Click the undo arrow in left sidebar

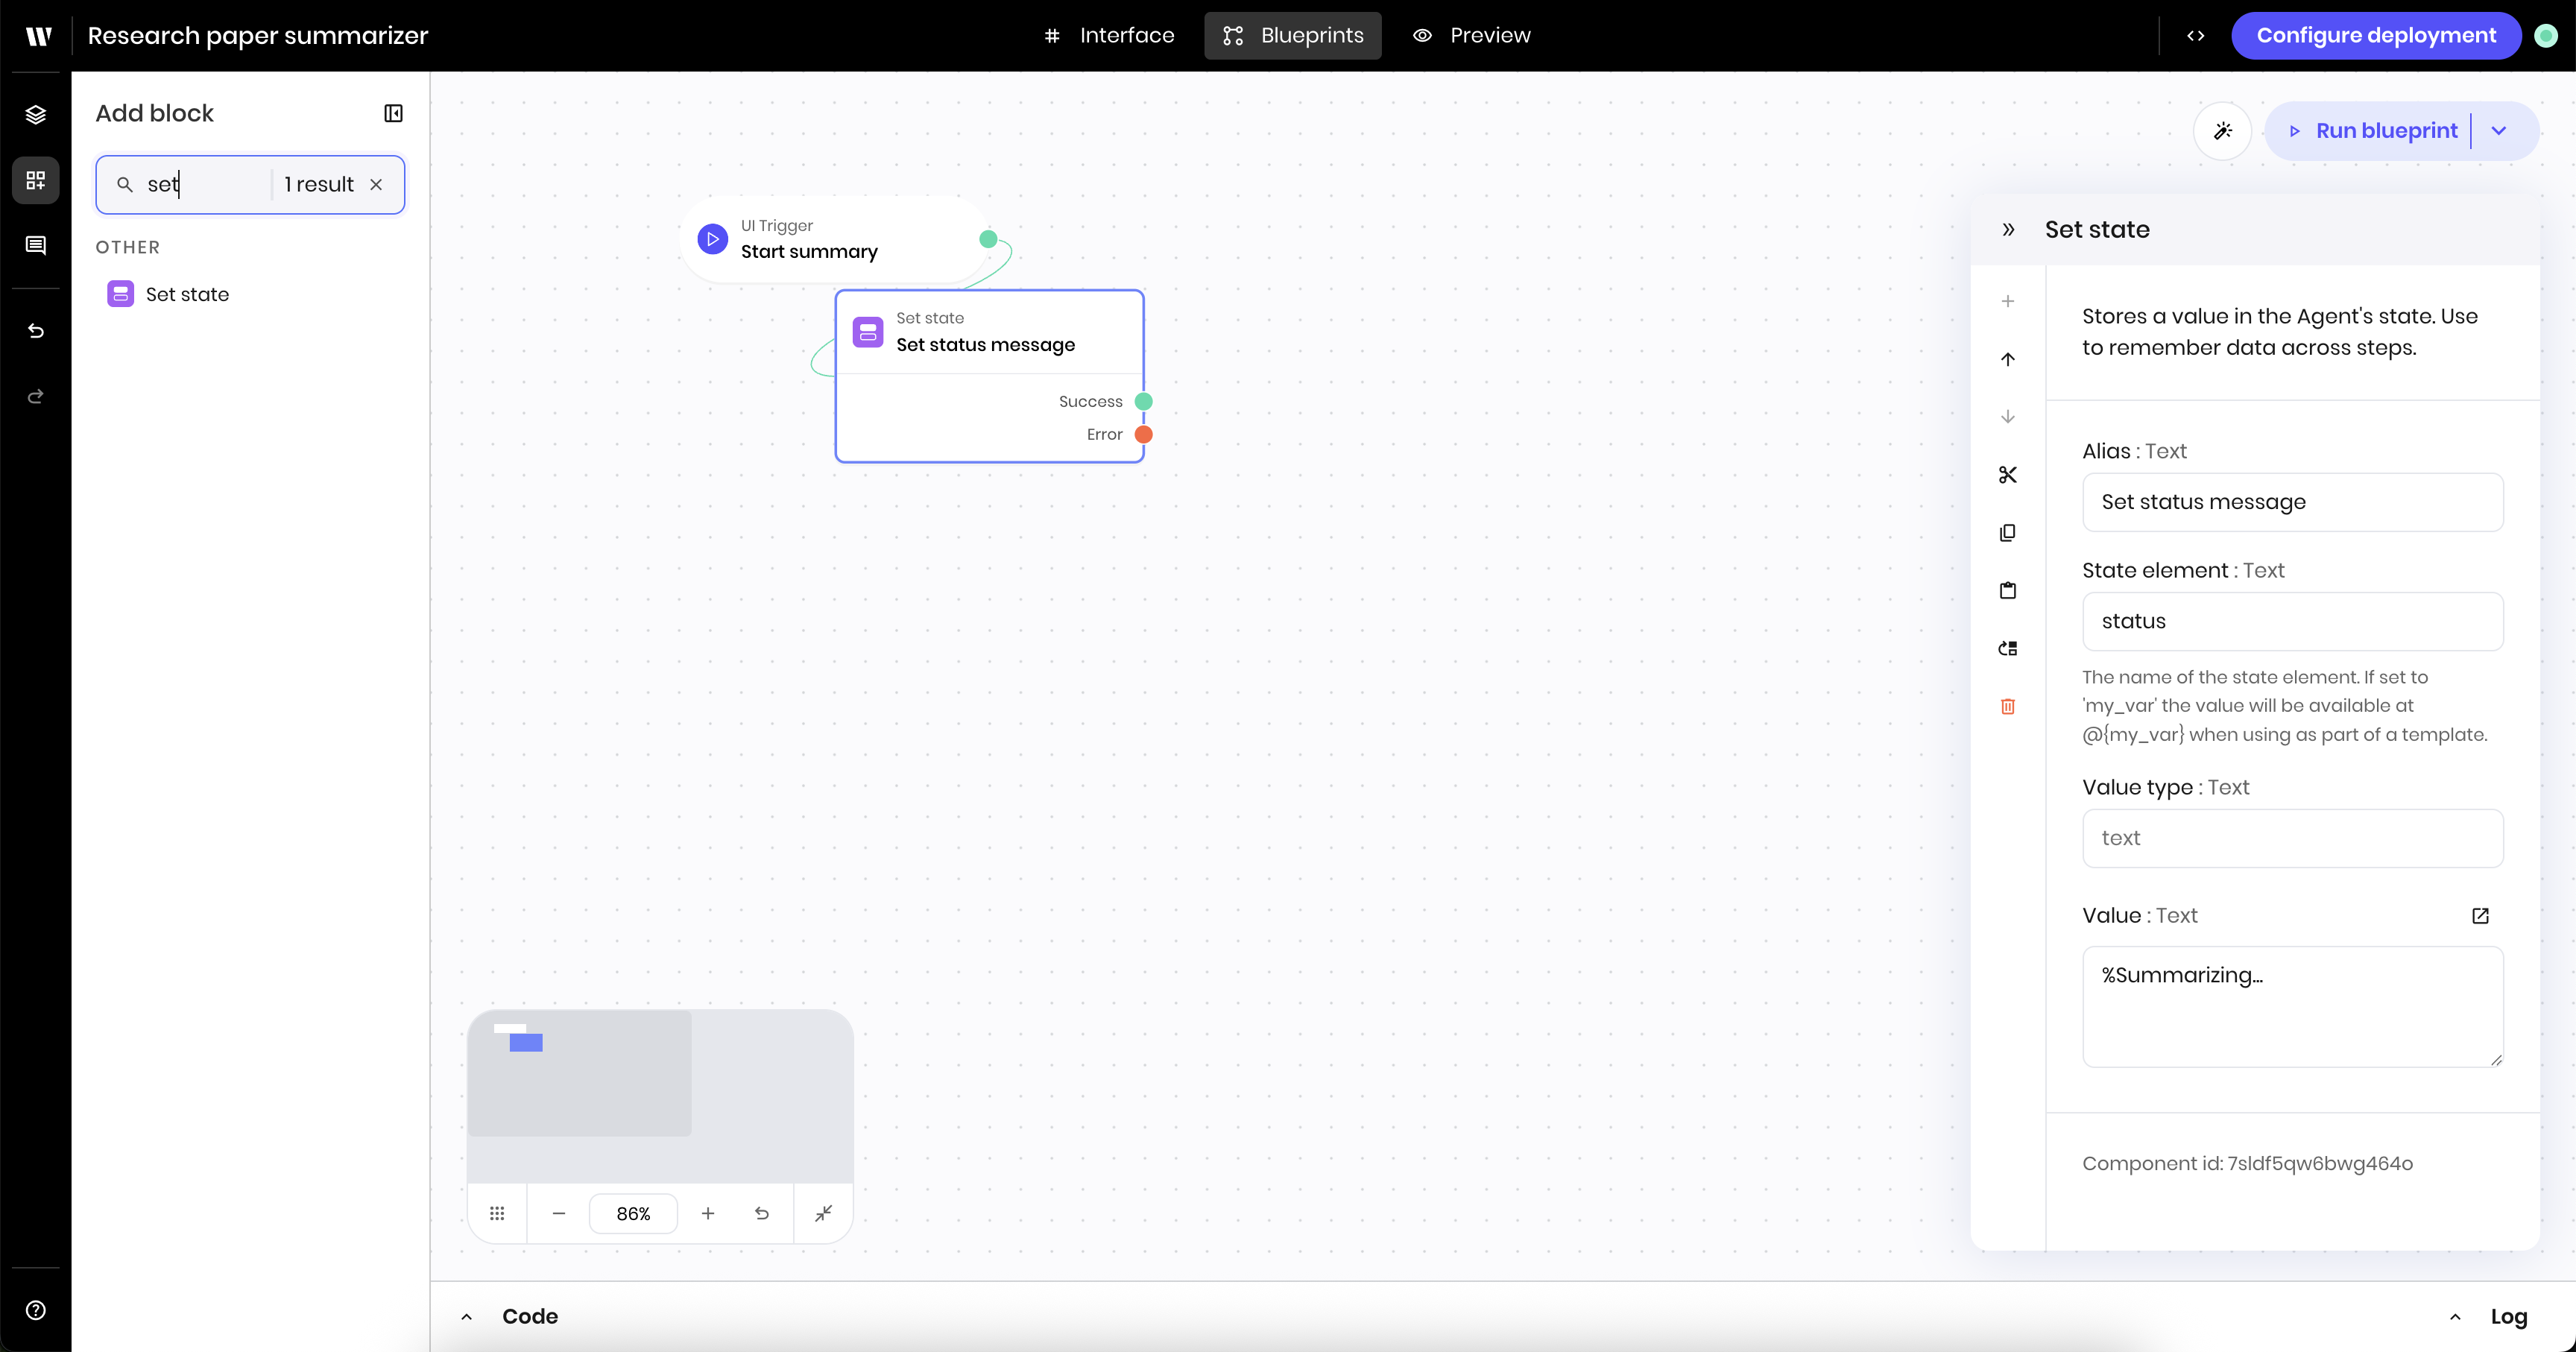pyautogui.click(x=36, y=331)
